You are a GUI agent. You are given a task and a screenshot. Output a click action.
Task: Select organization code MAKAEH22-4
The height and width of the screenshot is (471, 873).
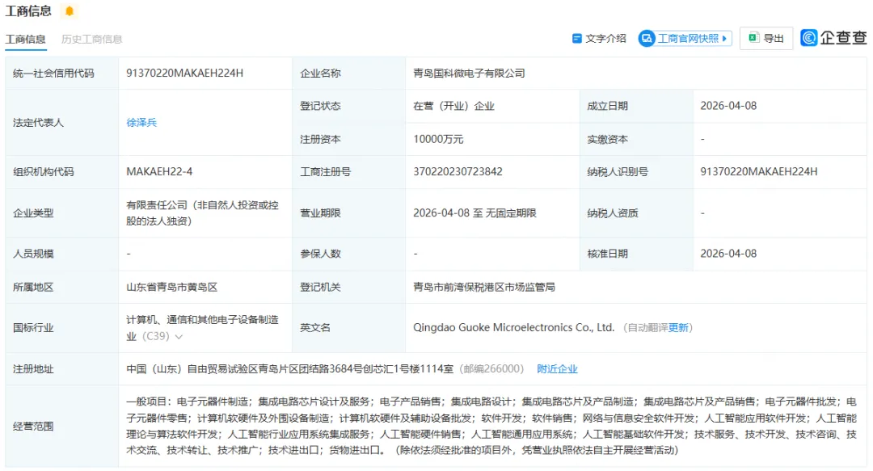point(159,171)
